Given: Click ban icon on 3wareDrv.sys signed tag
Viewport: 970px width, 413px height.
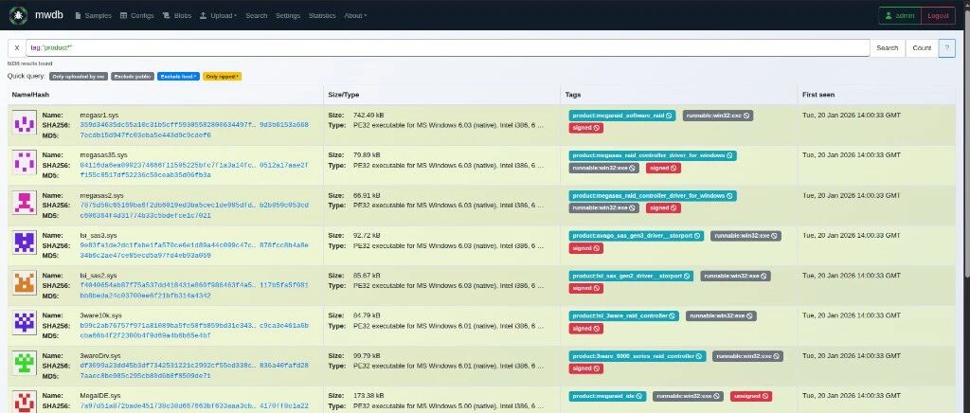Looking at the screenshot, I should click(x=598, y=368).
